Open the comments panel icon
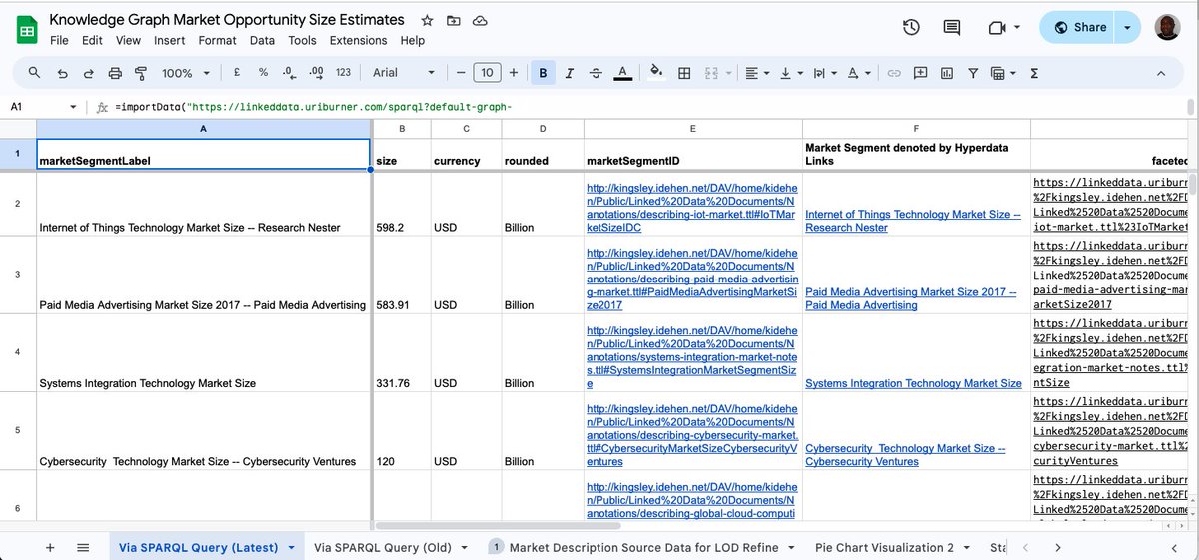Screen dimensions: 1199x560 click(x=952, y=28)
